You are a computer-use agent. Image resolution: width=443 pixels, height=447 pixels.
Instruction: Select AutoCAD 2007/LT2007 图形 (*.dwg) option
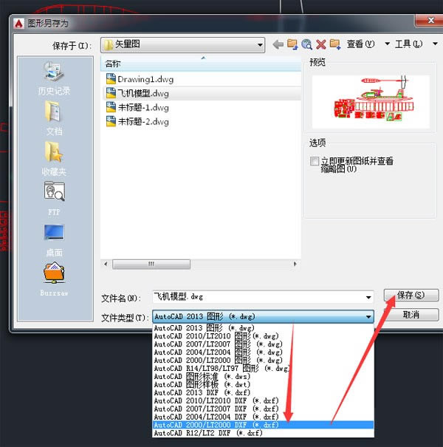pos(263,344)
